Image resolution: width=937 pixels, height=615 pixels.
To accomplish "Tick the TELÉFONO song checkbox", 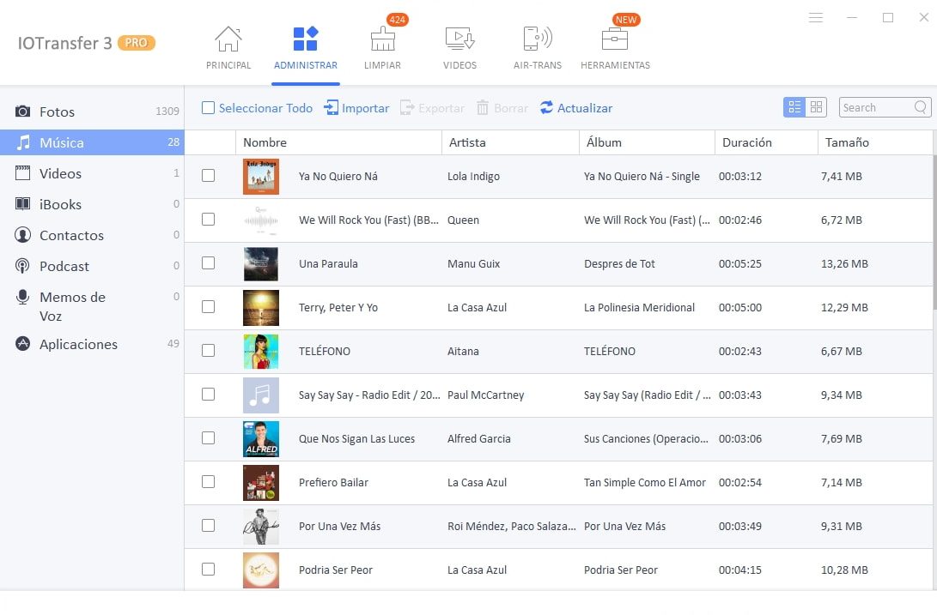I will tap(208, 351).
